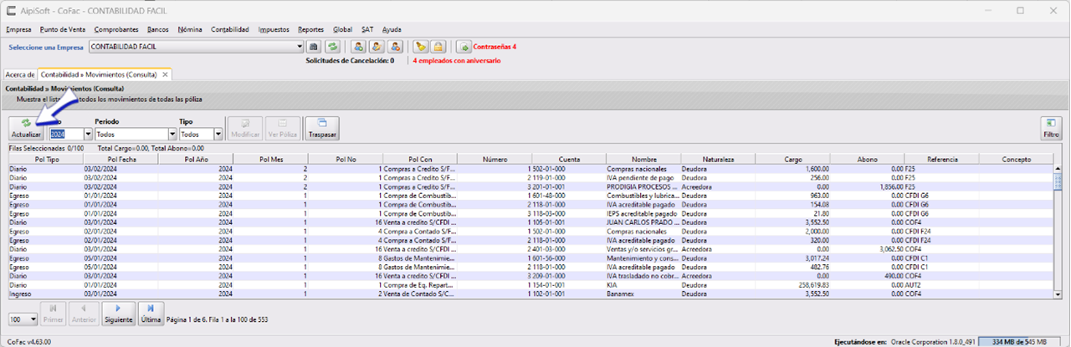
Task: Select row Ventas y/o servicios gr...
Action: point(530,249)
